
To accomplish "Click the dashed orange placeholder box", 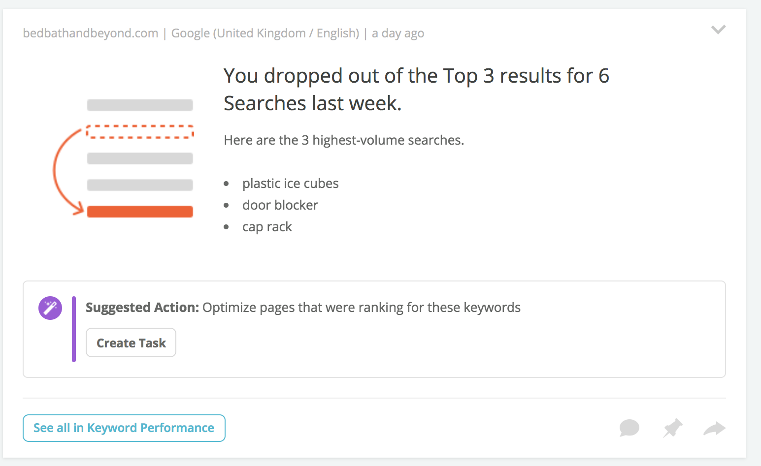I will (x=140, y=131).
